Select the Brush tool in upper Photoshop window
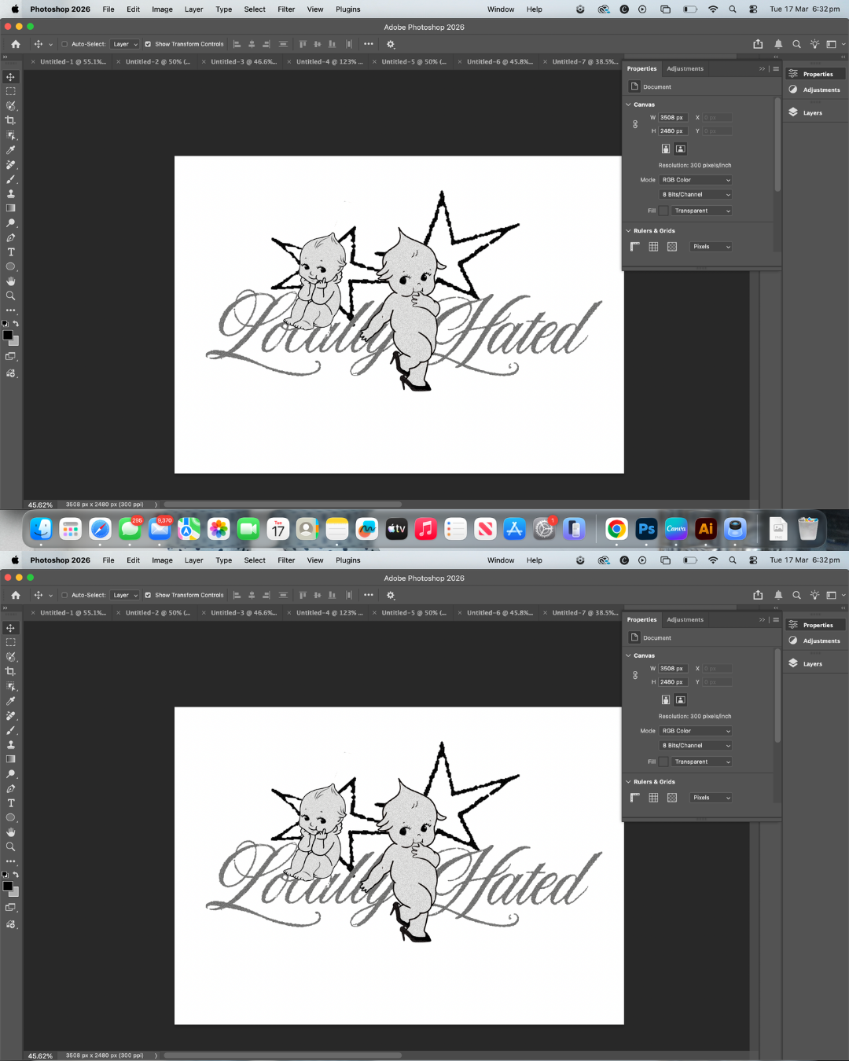 pos(10,179)
